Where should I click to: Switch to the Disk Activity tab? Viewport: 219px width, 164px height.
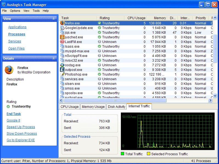[x=116, y=107]
